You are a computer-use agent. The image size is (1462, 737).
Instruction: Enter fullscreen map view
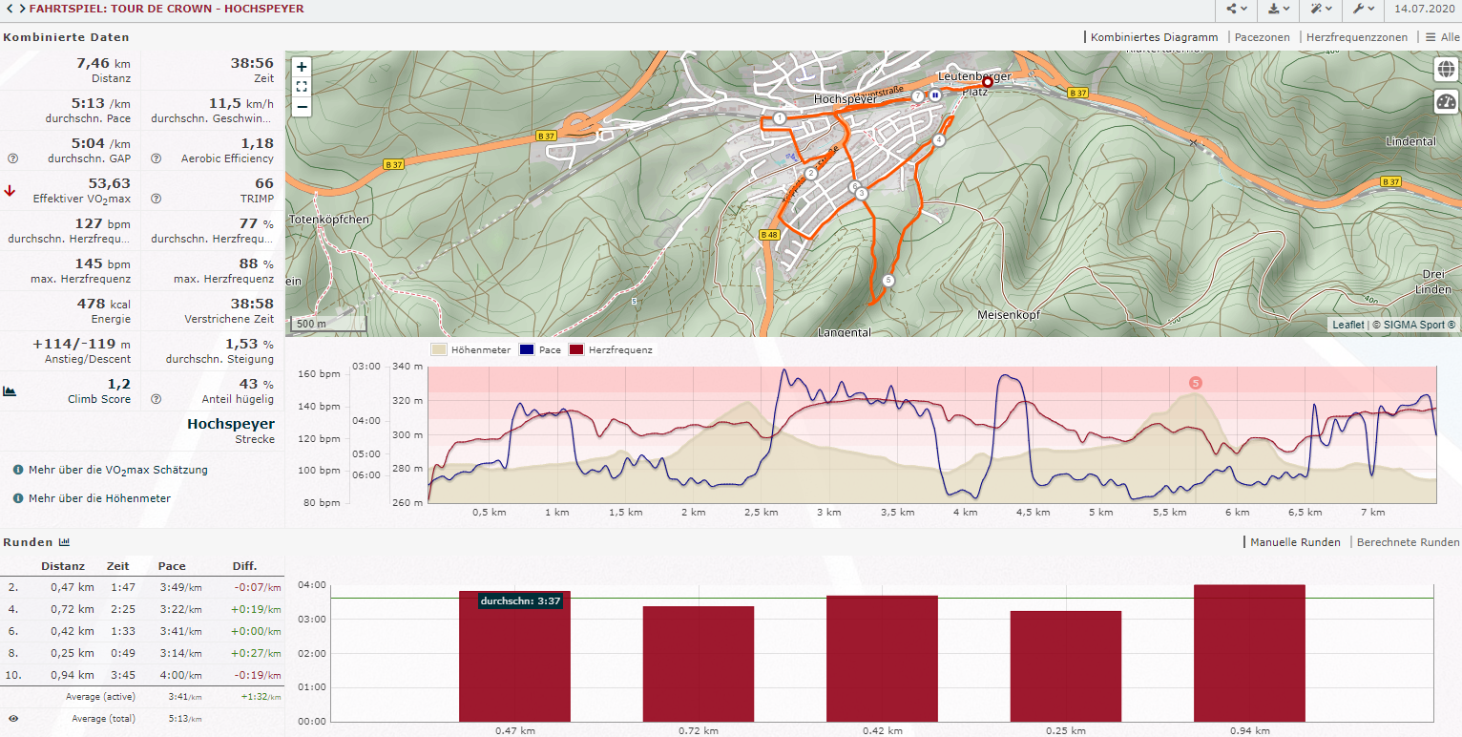tap(302, 87)
